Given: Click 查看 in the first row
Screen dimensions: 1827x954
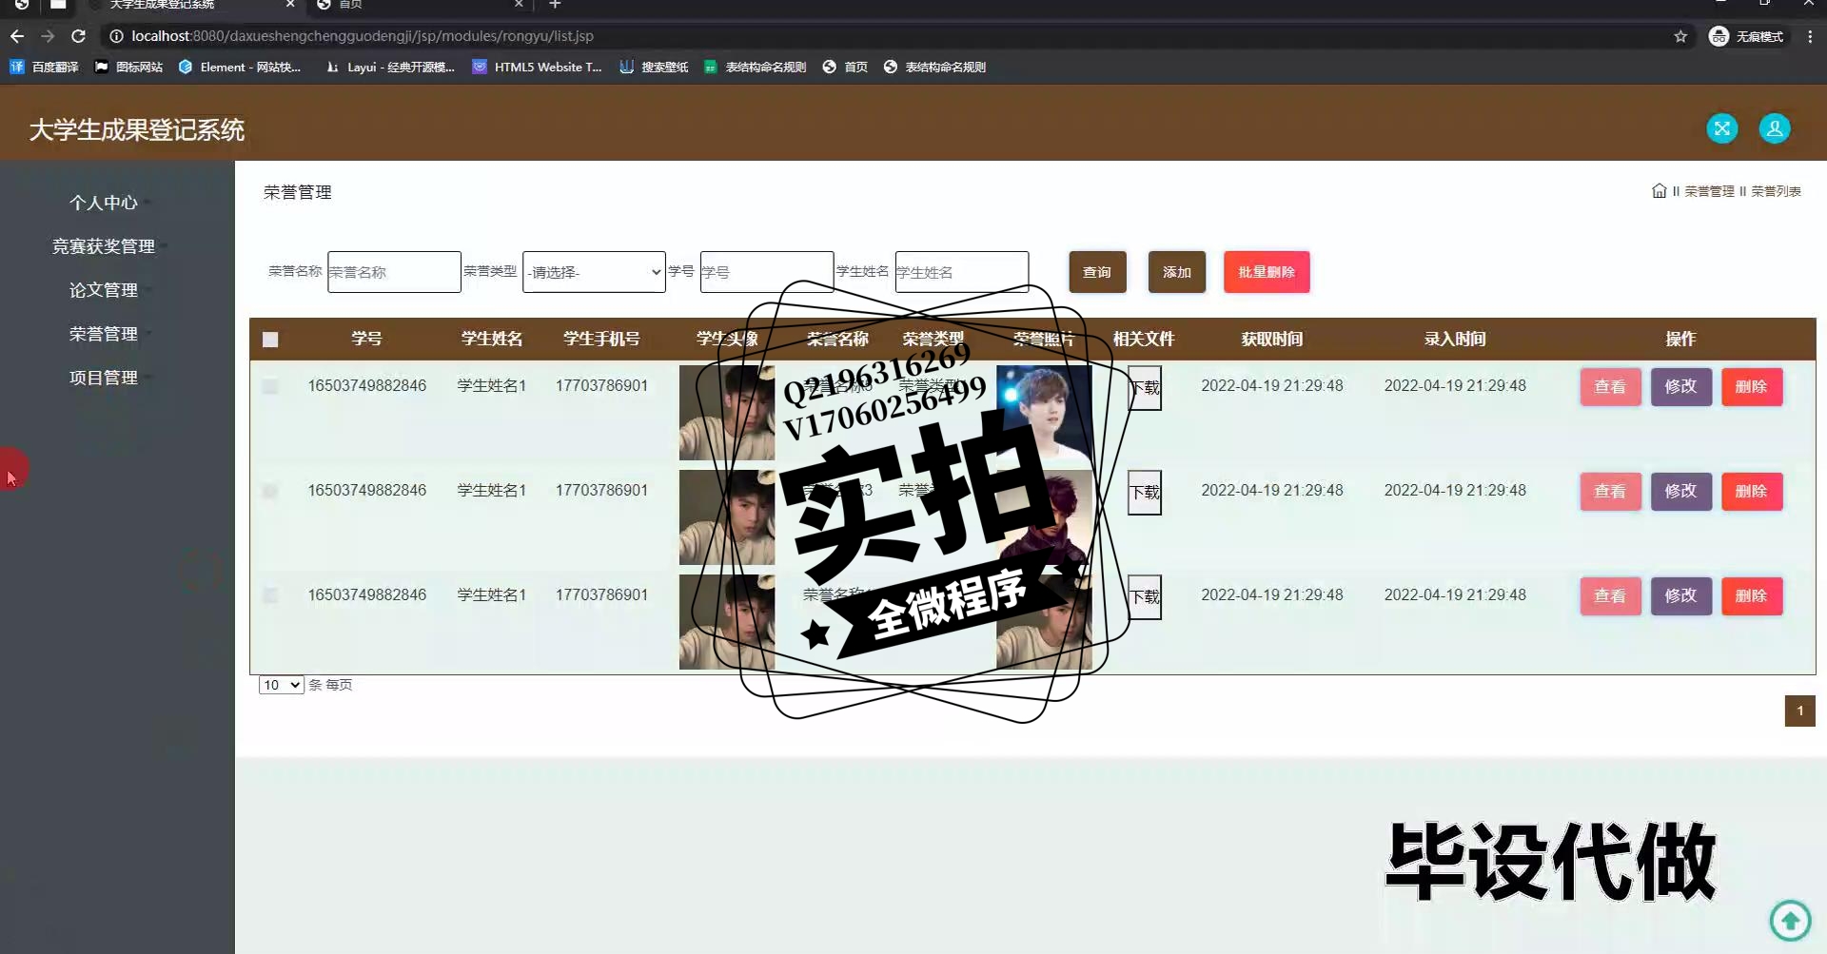Looking at the screenshot, I should click(1610, 387).
